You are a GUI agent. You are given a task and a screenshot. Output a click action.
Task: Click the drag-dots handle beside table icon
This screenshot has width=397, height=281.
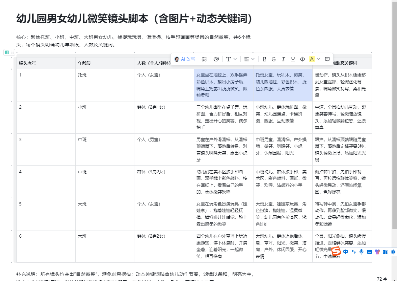pyautogui.click(x=13, y=52)
